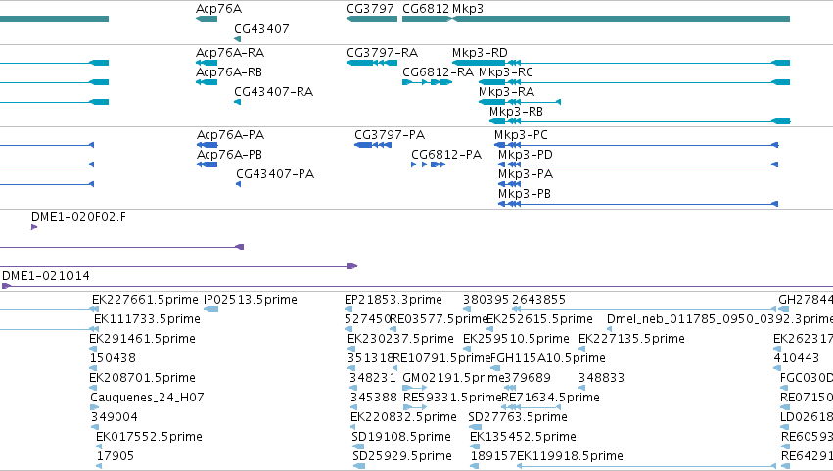Select transcript CG3797-RA label

(x=382, y=53)
